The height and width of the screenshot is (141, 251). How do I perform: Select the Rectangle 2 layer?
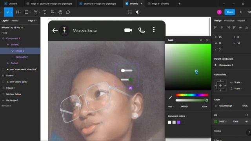[x=22, y=57]
